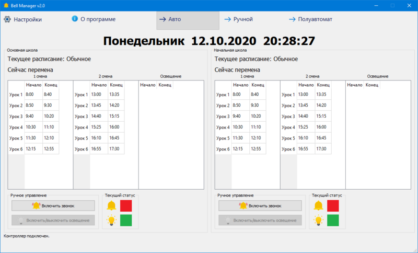Click Включить звонок in Основная школа
The image size is (418, 253).
tap(53, 205)
